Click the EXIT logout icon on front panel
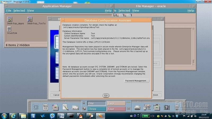Image resolution: width=212 pixels, height=119 pixels. coord(129,109)
